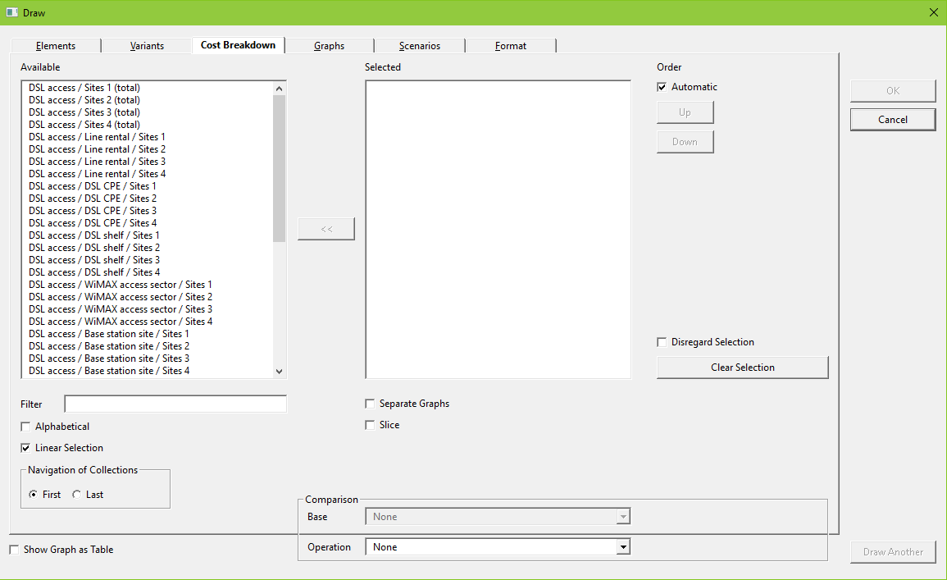The image size is (947, 580).
Task: Click the OK button
Action: coord(893,90)
